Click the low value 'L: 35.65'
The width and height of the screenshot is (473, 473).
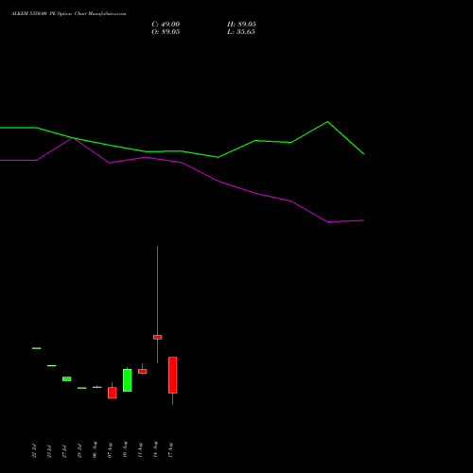pos(241,32)
